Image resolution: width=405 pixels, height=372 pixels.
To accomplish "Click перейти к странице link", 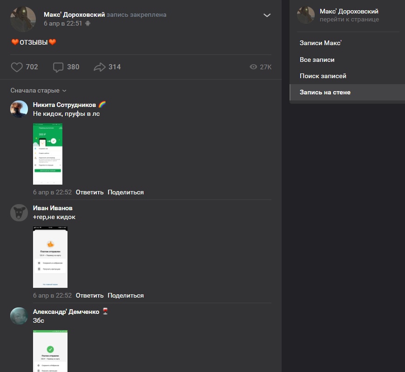I will coord(349,20).
